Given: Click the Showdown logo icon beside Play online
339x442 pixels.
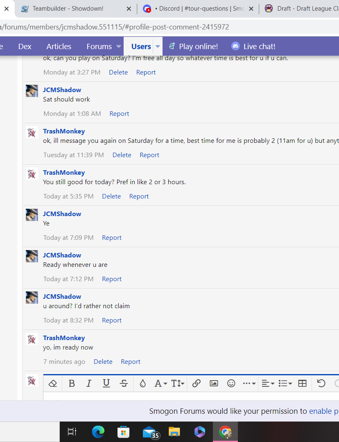Looking at the screenshot, I should point(172,46).
